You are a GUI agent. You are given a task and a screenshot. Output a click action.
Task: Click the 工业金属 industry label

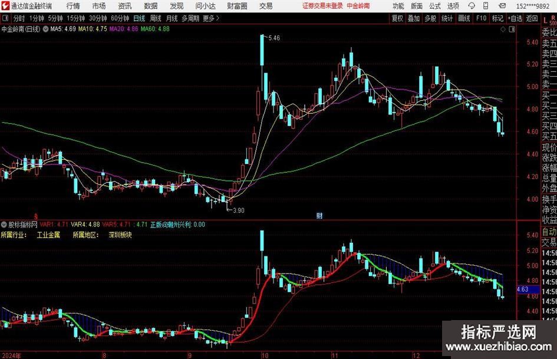[x=48, y=235]
